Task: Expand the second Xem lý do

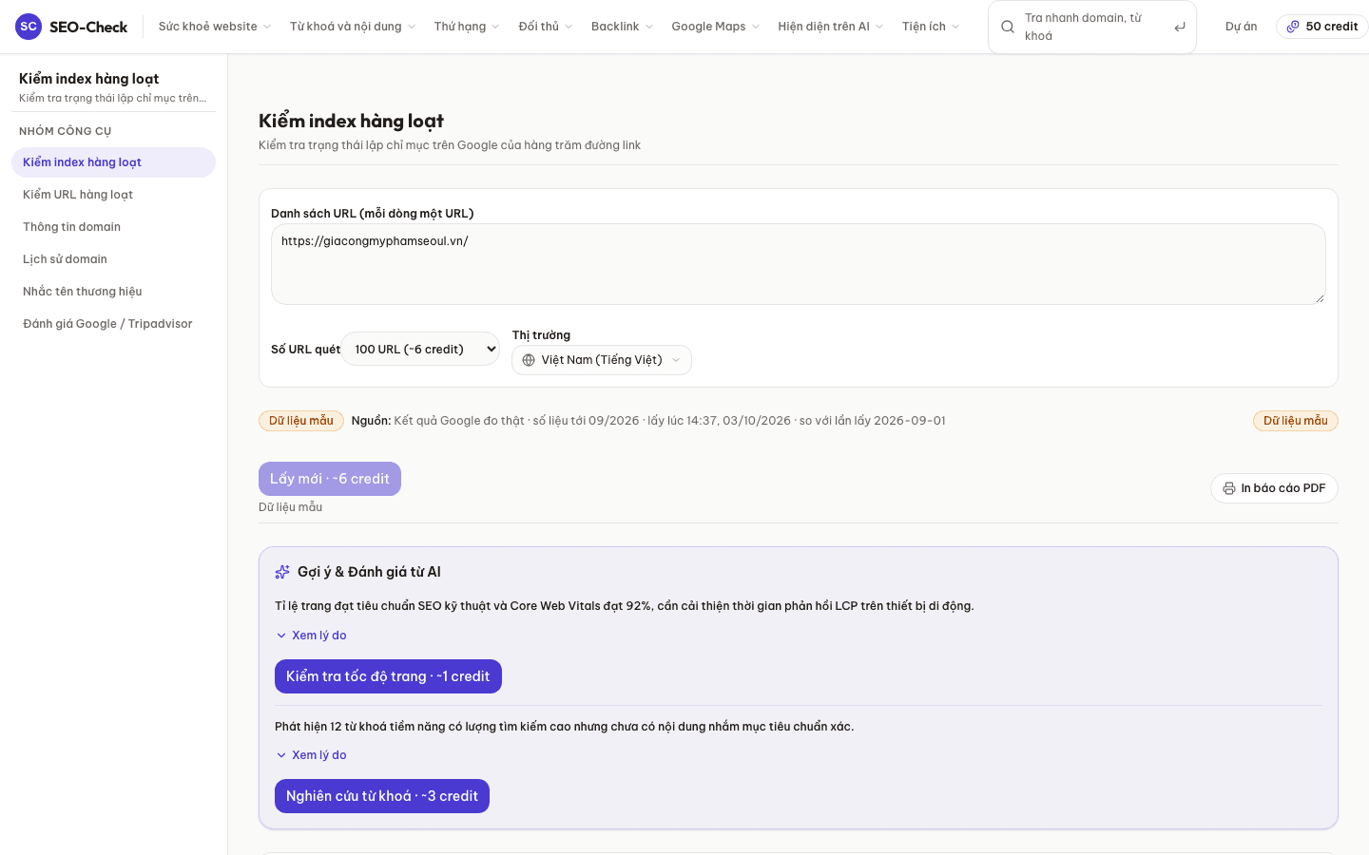Action: pyautogui.click(x=311, y=755)
